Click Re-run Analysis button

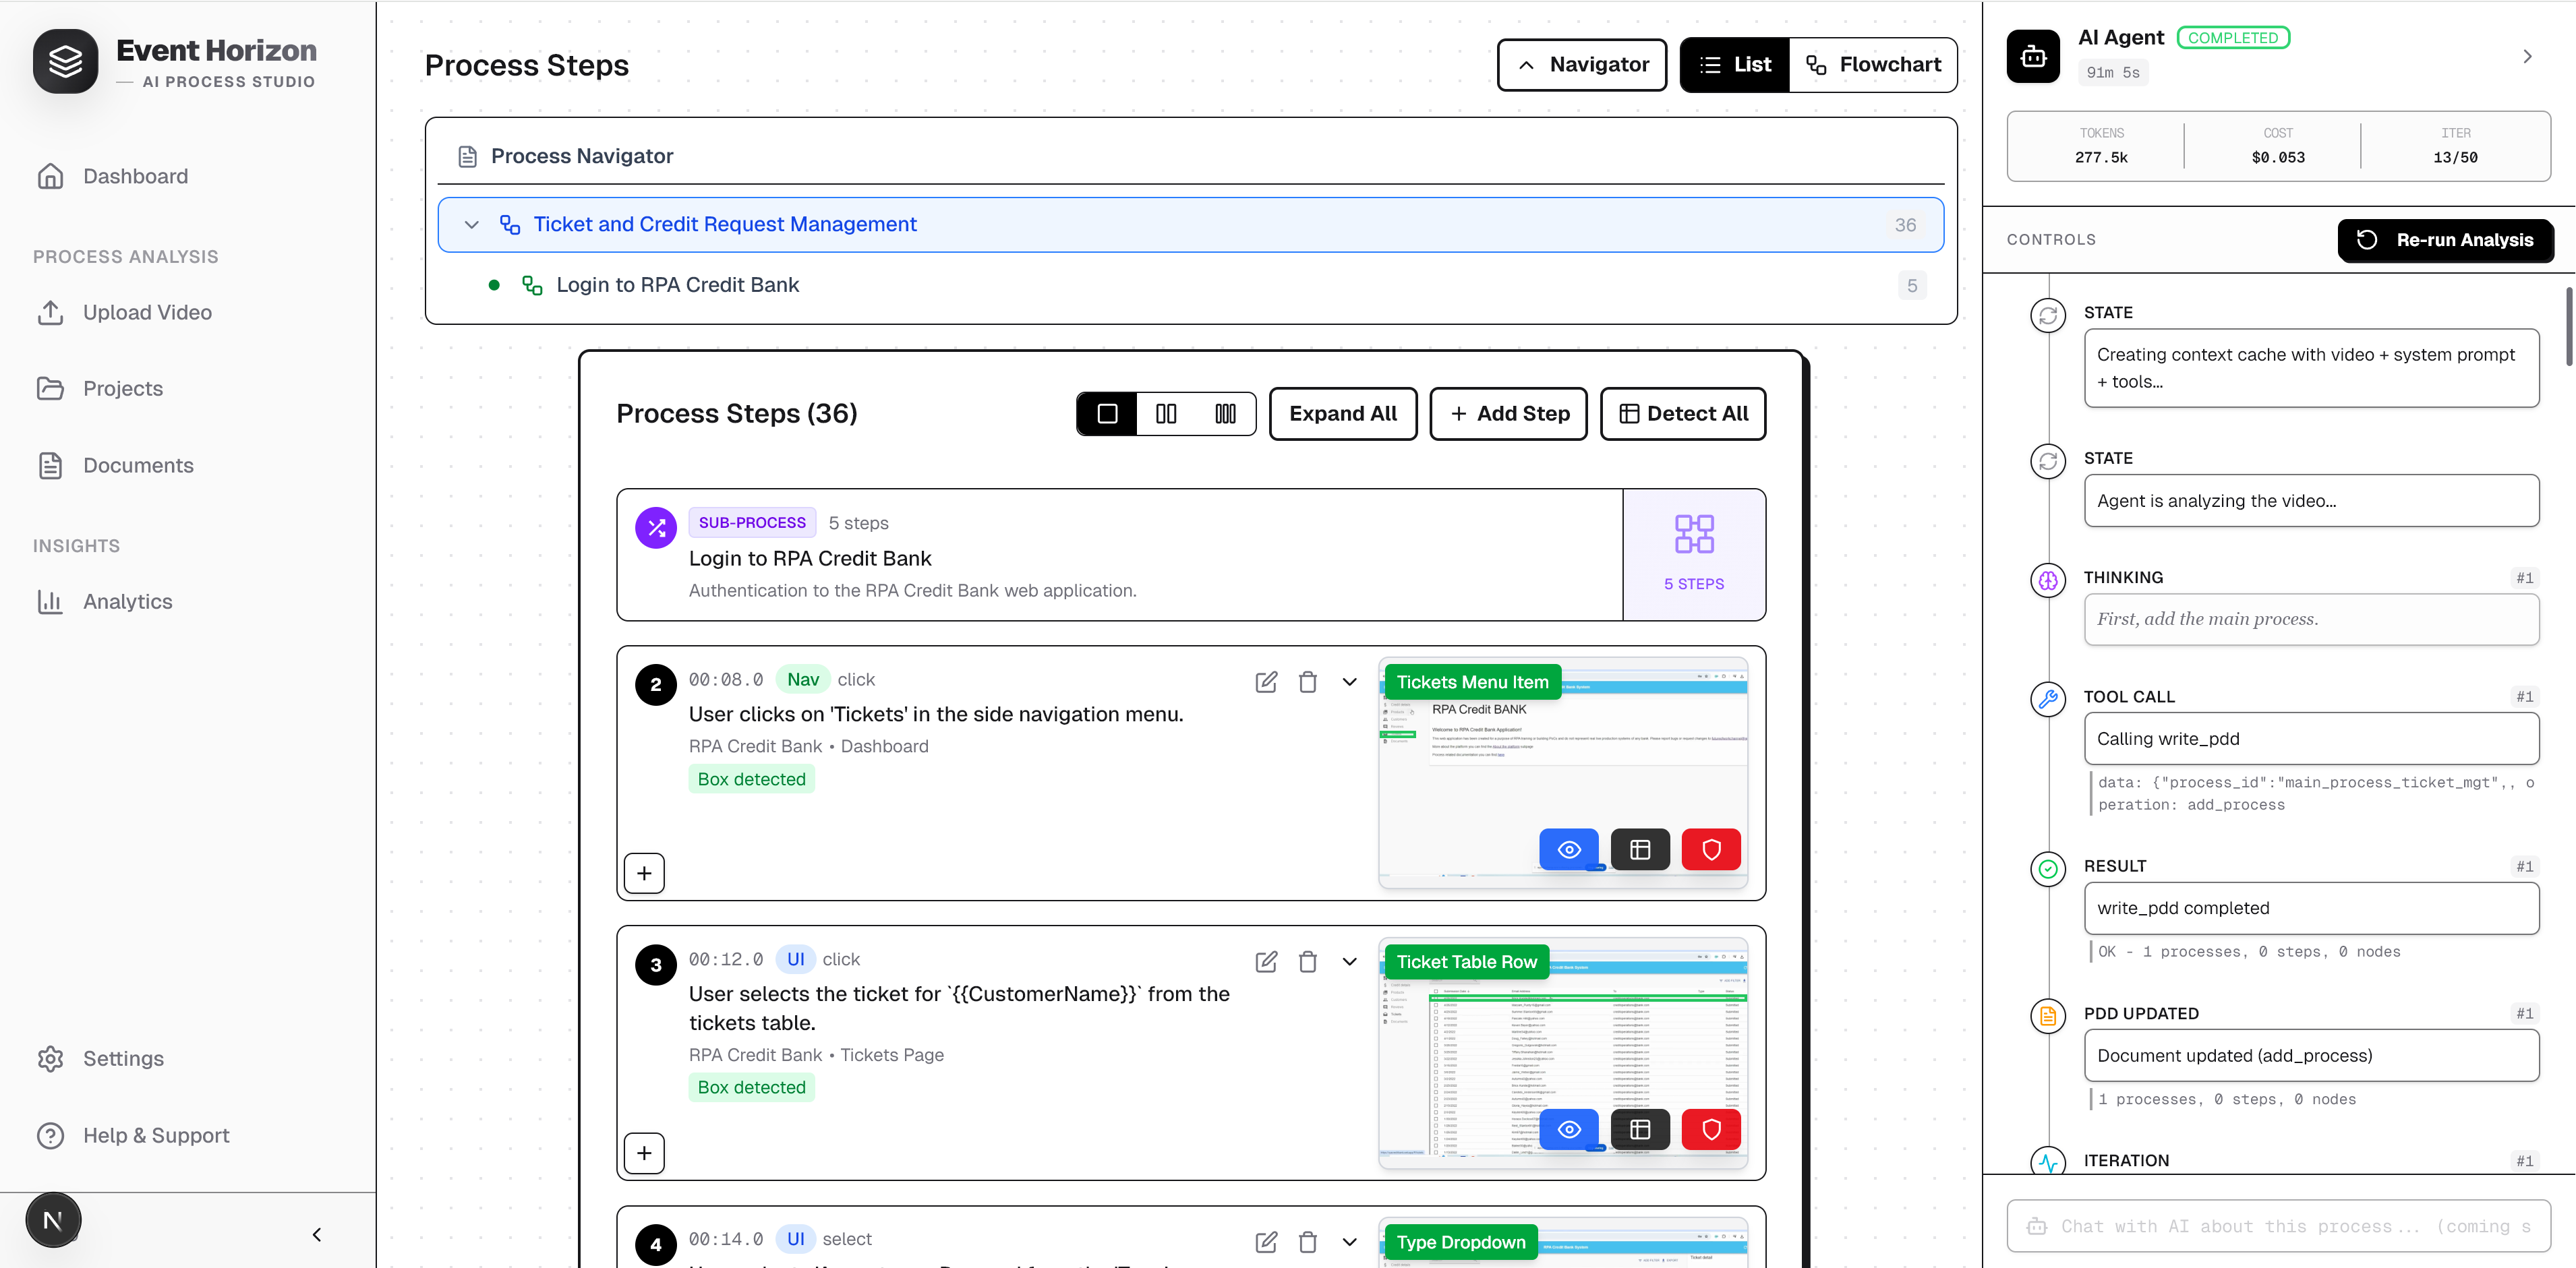click(2445, 240)
